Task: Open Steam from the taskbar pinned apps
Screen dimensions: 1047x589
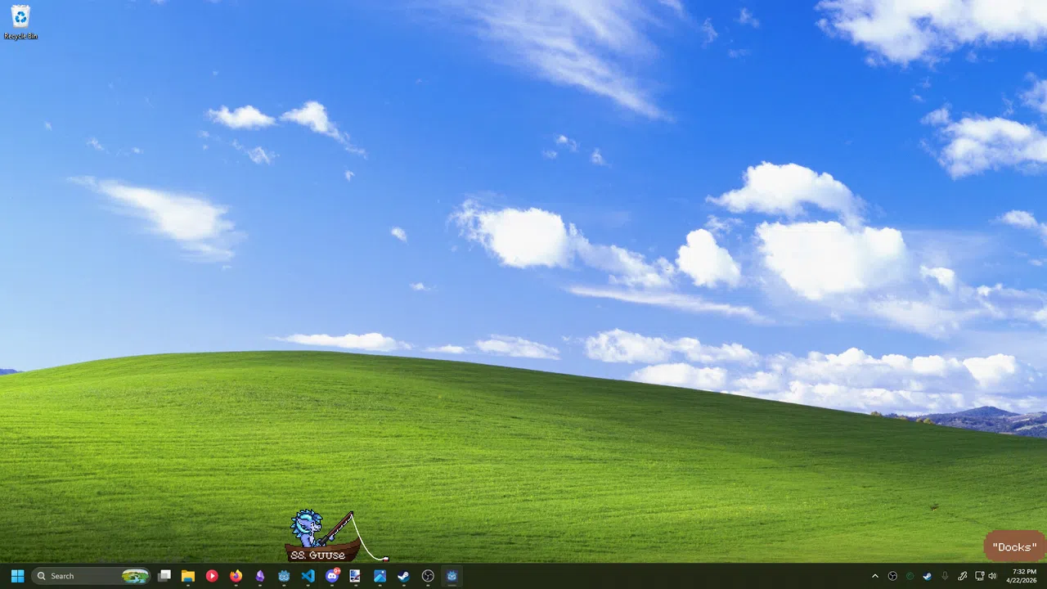Action: click(403, 576)
